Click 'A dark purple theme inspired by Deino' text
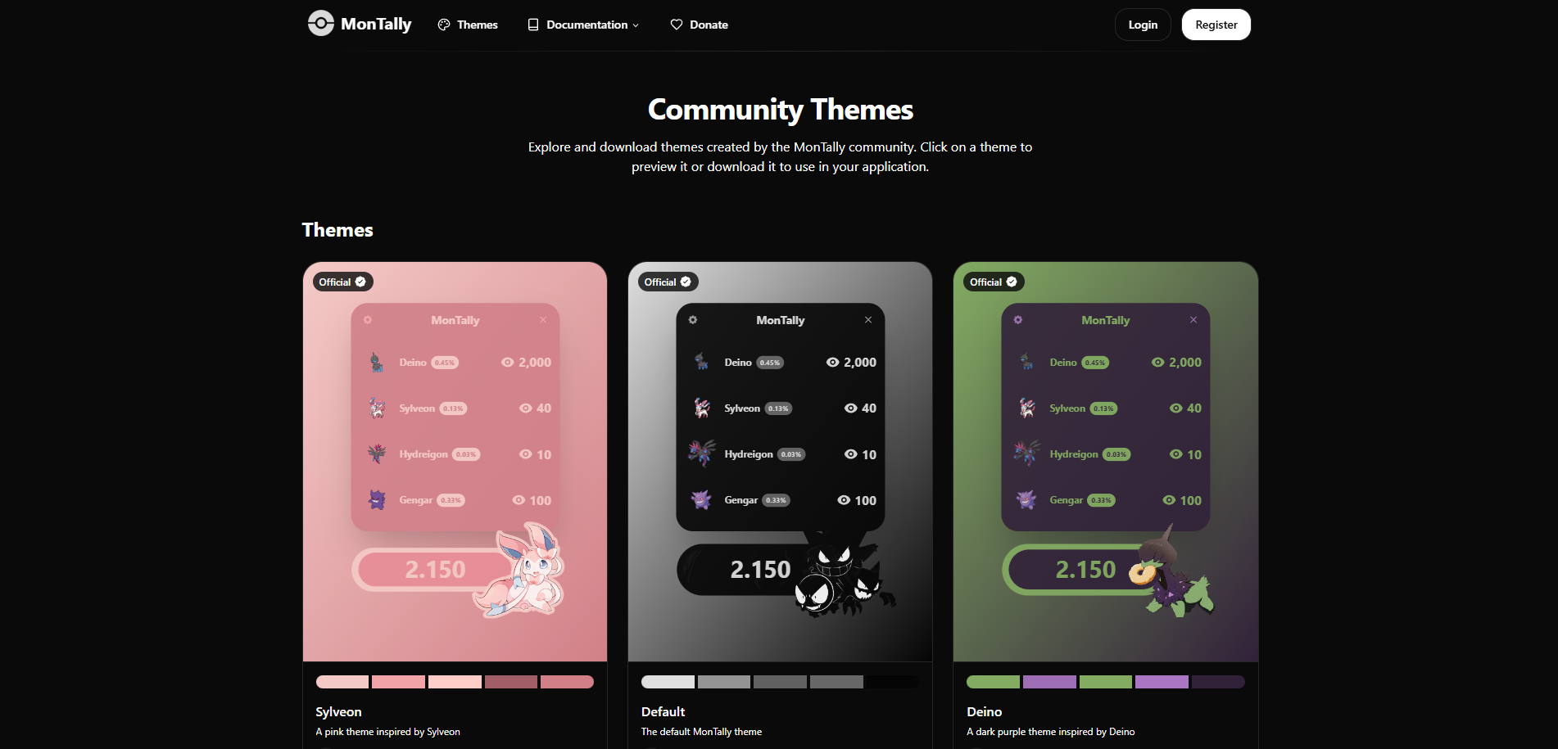This screenshot has width=1558, height=749. point(1050,732)
